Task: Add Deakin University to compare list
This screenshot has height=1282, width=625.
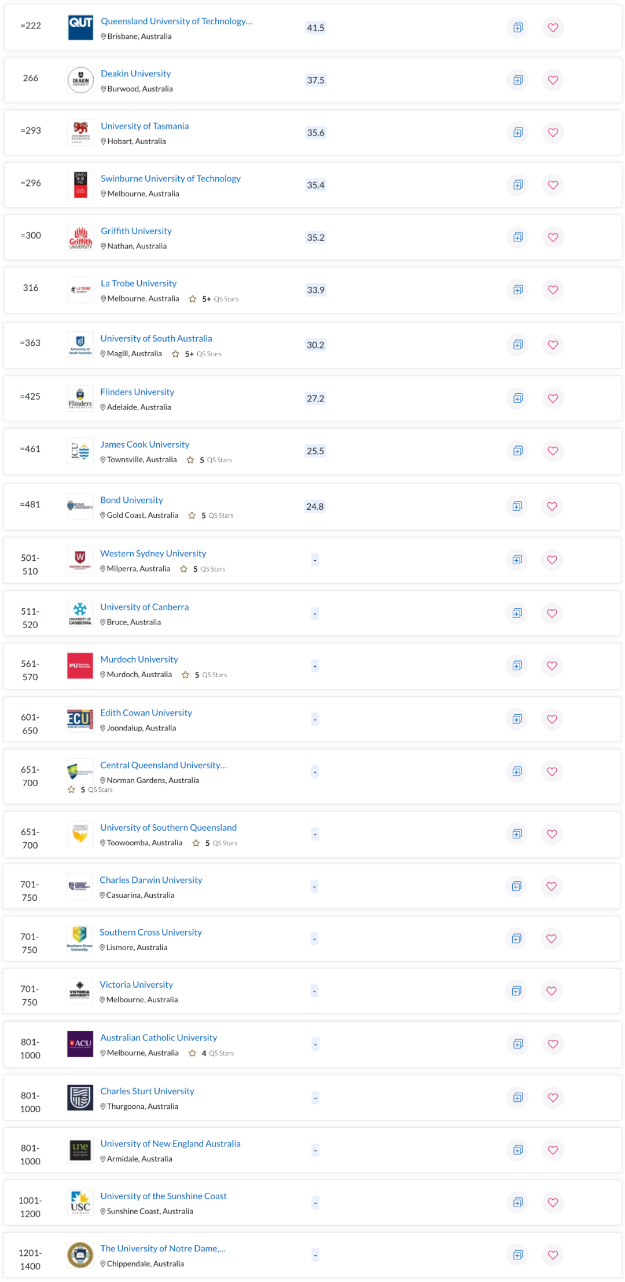Action: pos(518,80)
